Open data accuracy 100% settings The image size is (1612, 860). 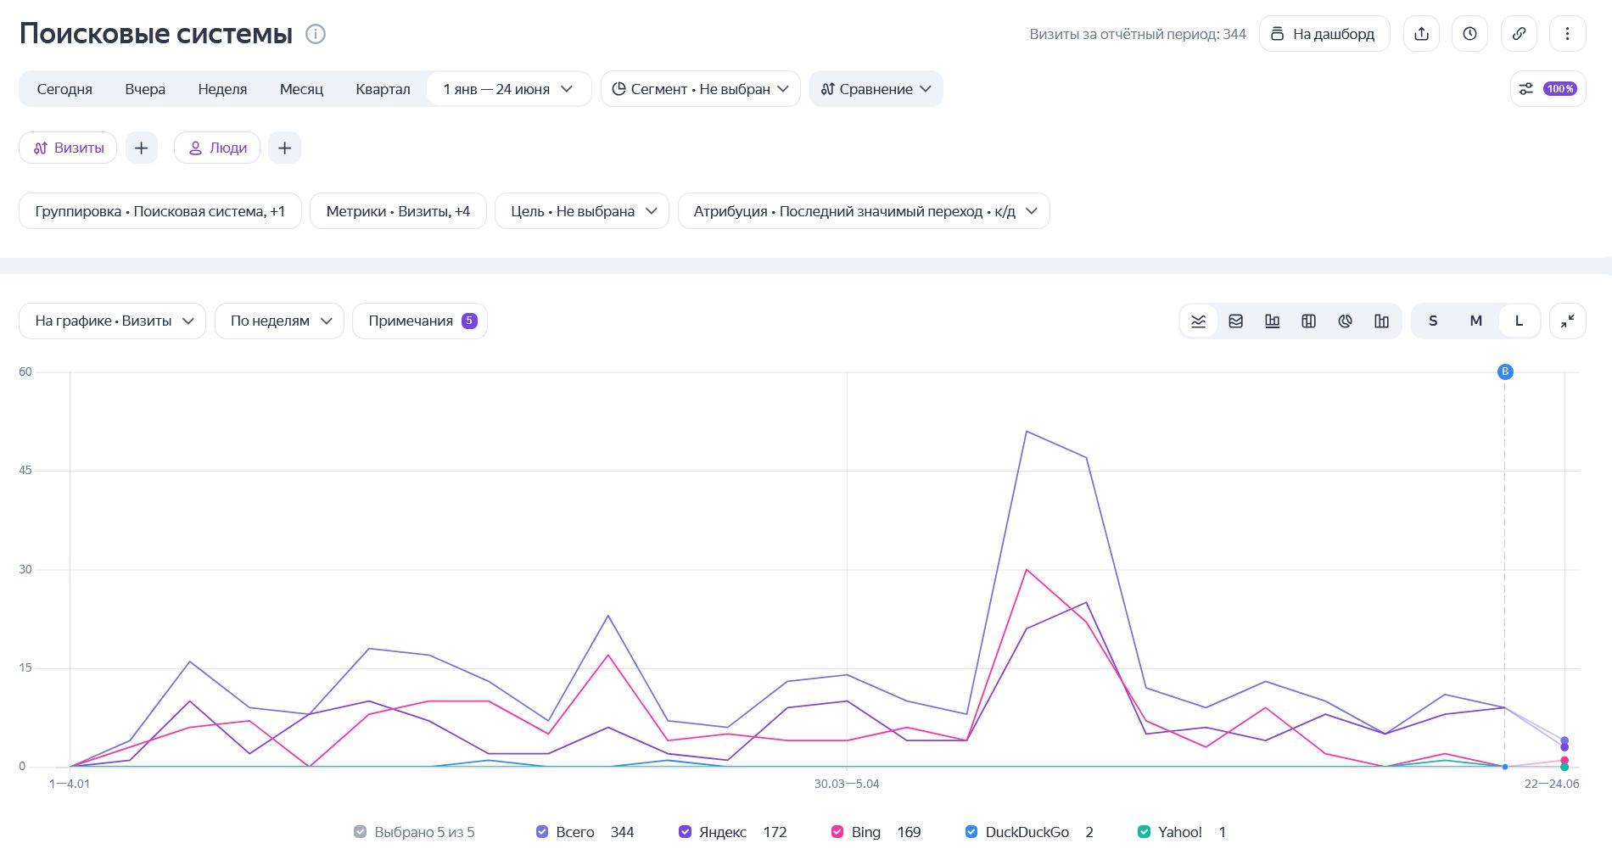pyautogui.click(x=1548, y=89)
